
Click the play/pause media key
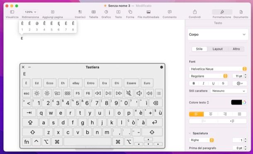[x=108, y=93]
